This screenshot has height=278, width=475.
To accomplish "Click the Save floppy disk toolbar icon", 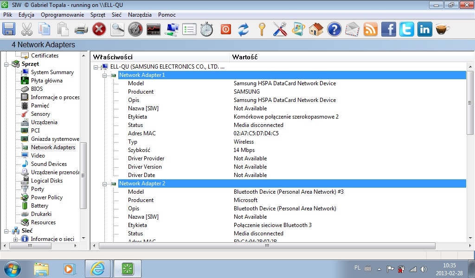I will click(9, 29).
